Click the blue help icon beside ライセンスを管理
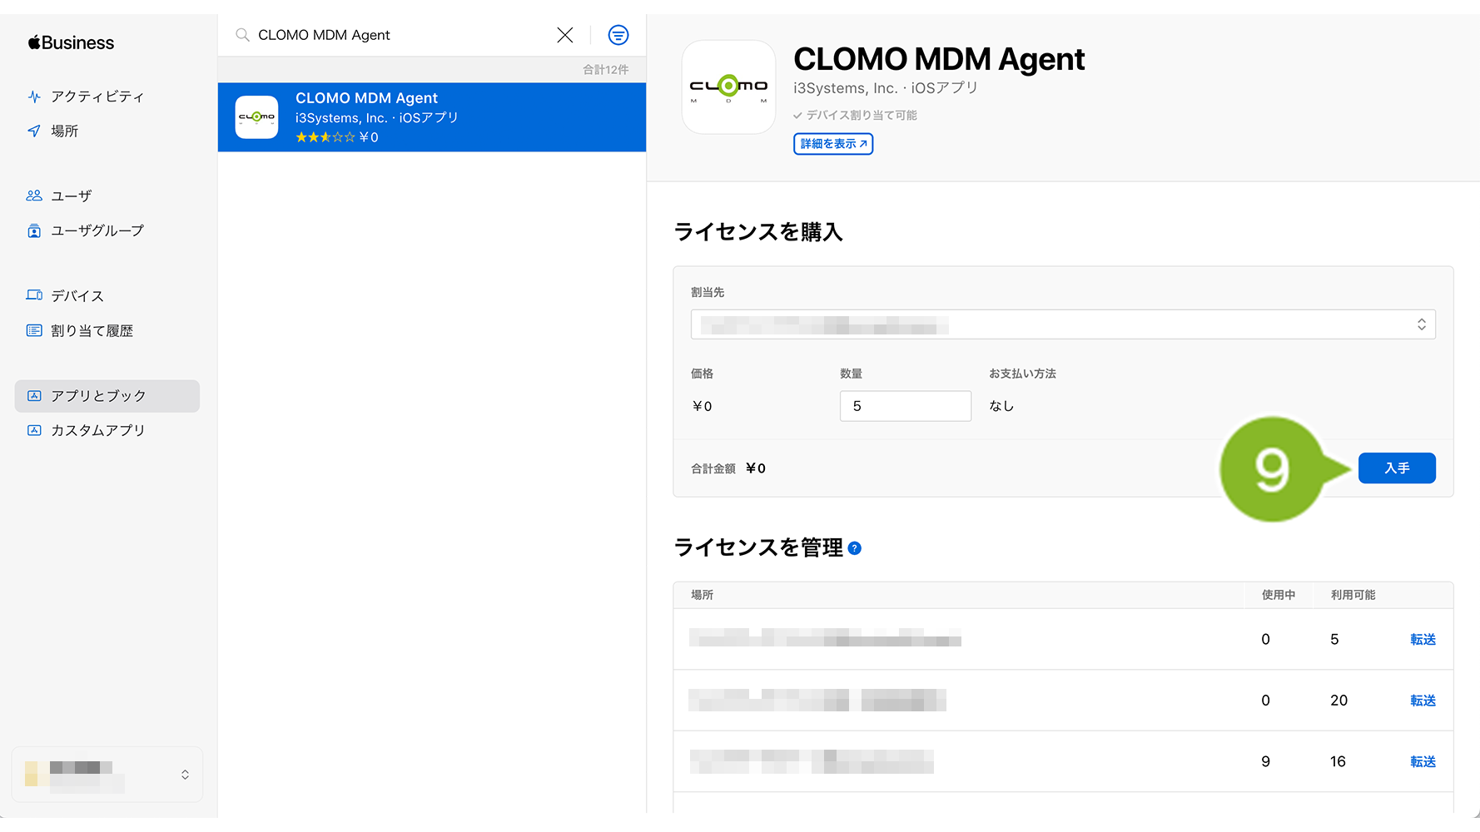The width and height of the screenshot is (1480, 832). (x=855, y=548)
